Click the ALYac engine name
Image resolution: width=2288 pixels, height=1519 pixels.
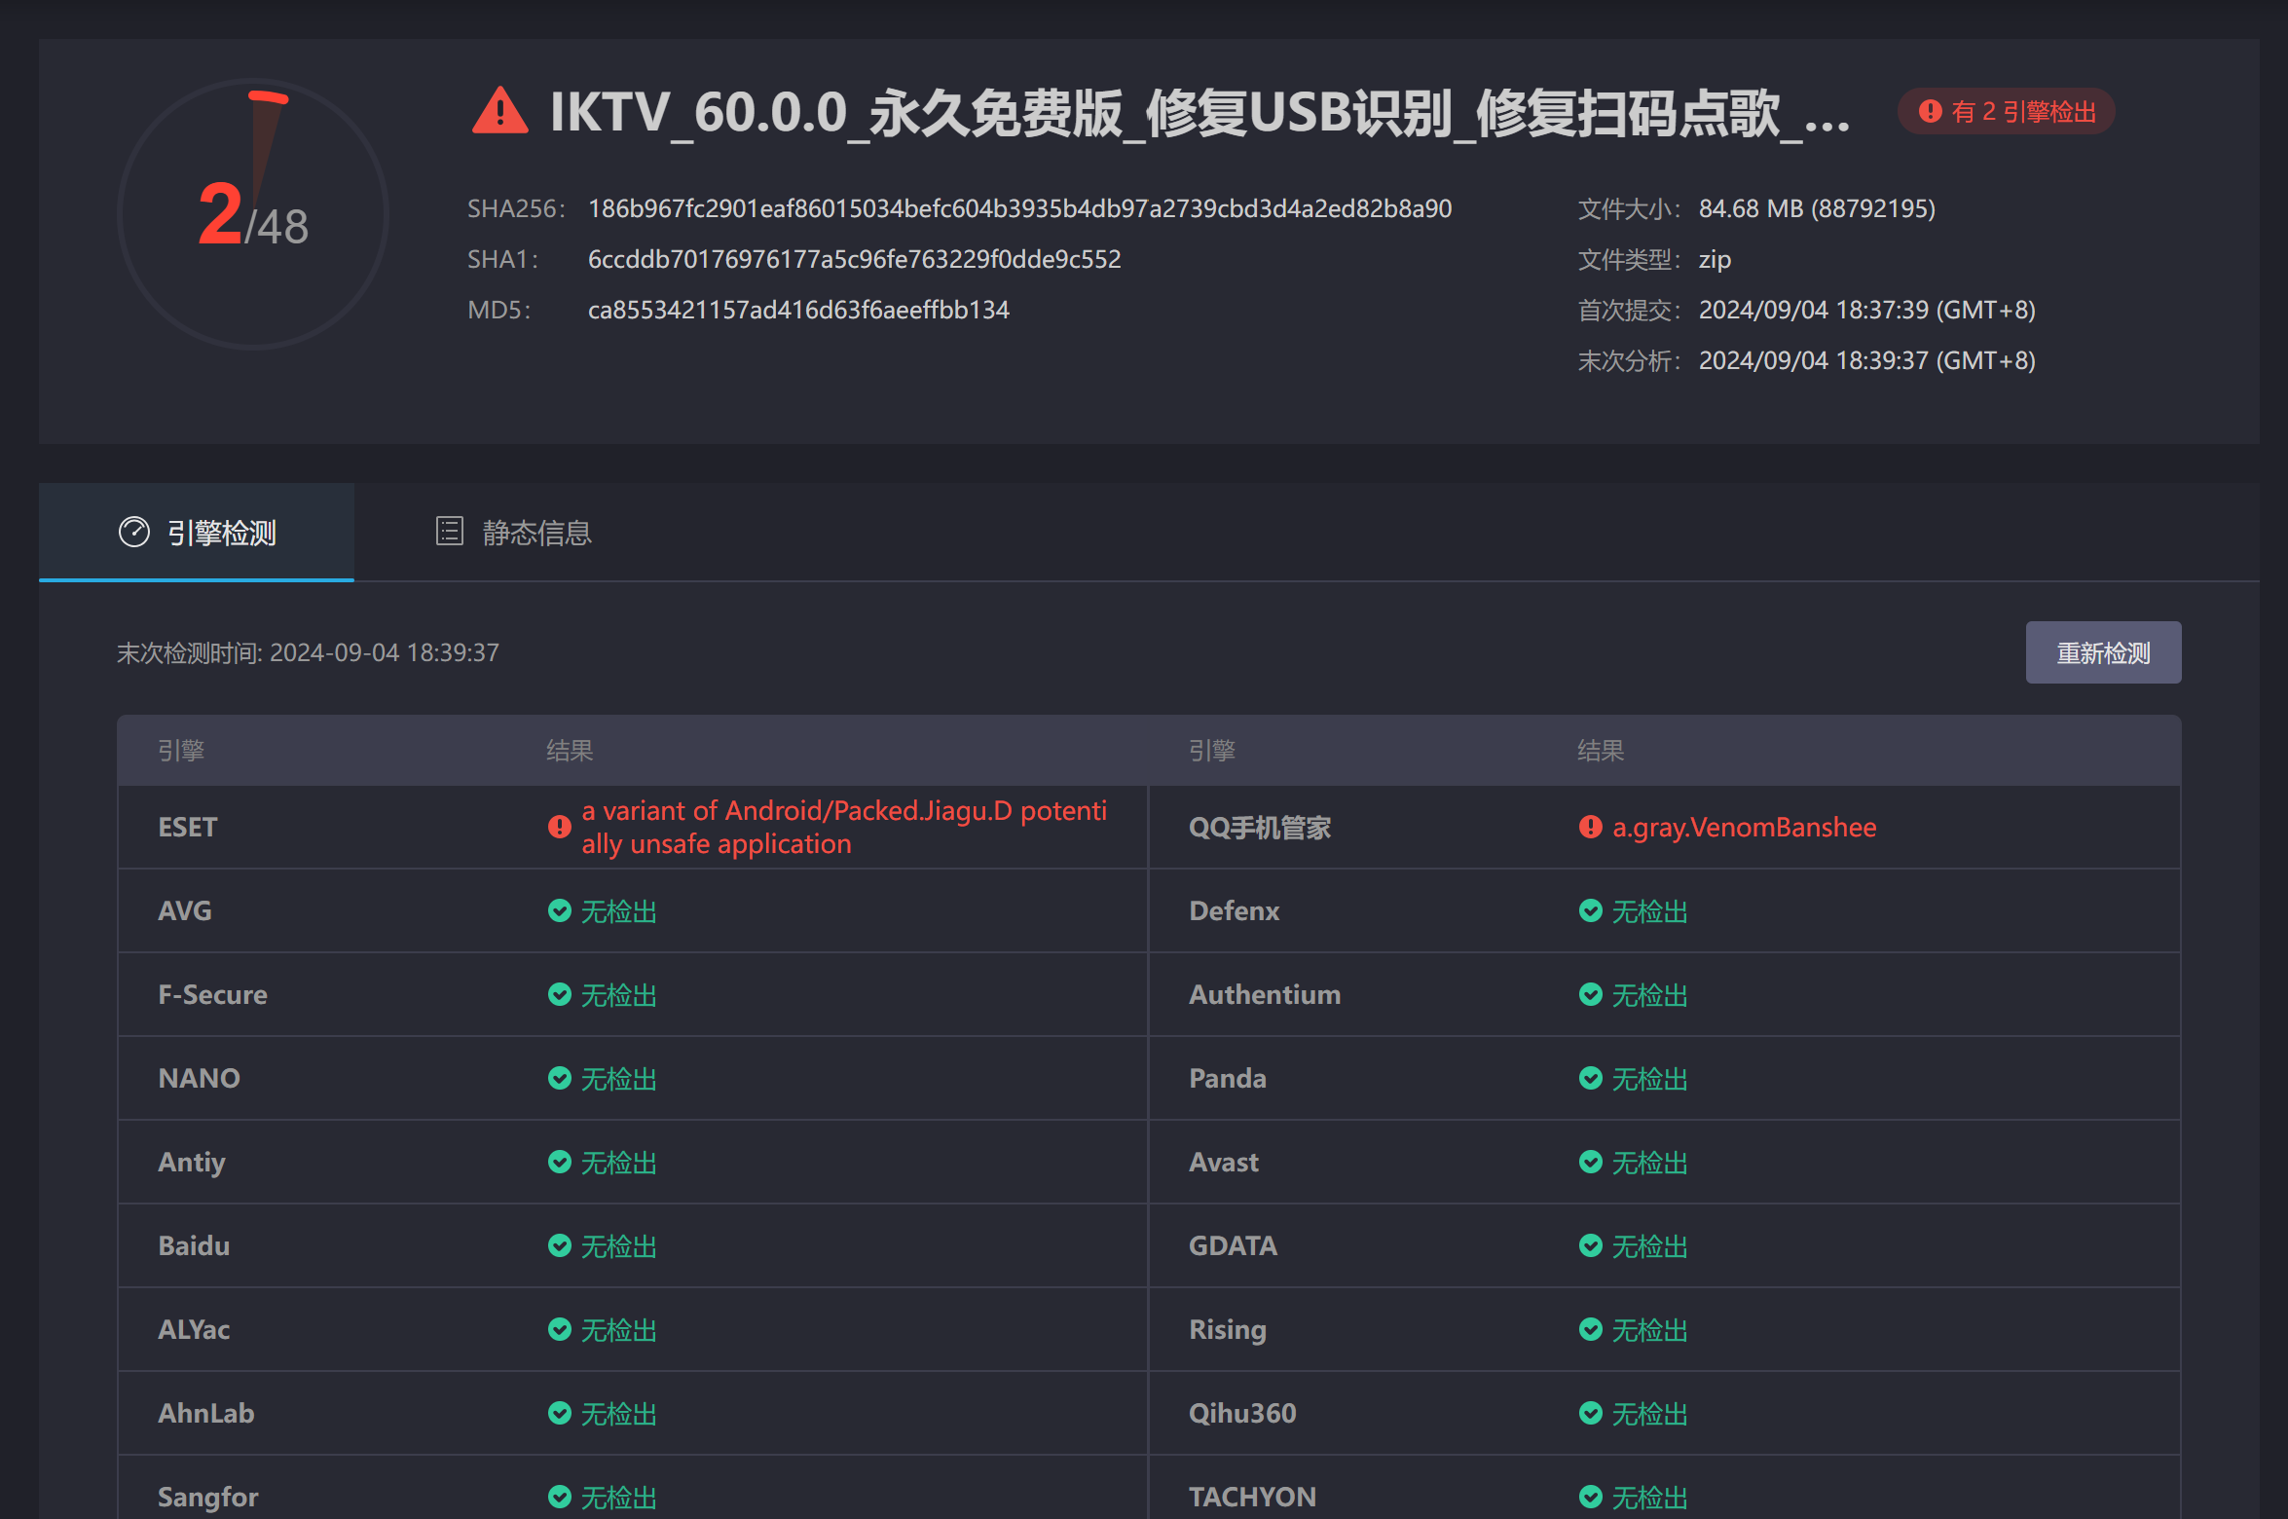(x=194, y=1329)
